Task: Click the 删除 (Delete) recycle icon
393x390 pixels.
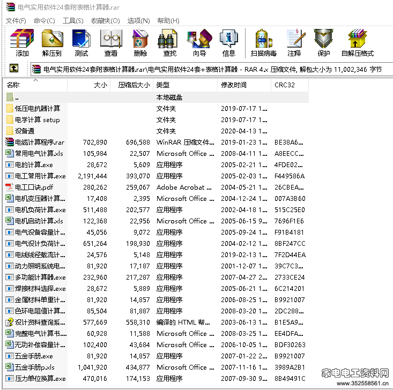Action: [x=140, y=39]
